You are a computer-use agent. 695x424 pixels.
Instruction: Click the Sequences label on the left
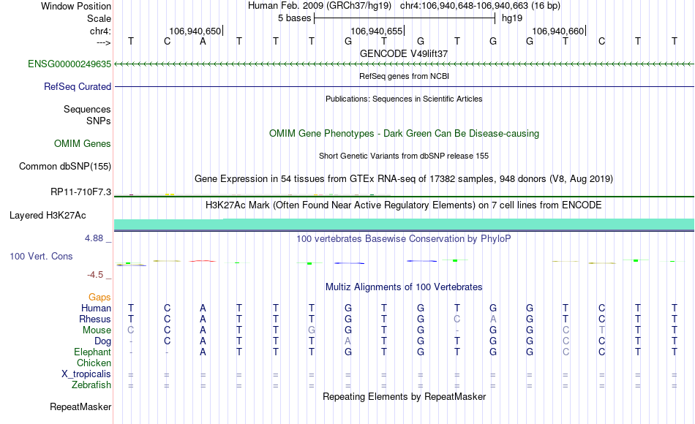click(x=87, y=109)
